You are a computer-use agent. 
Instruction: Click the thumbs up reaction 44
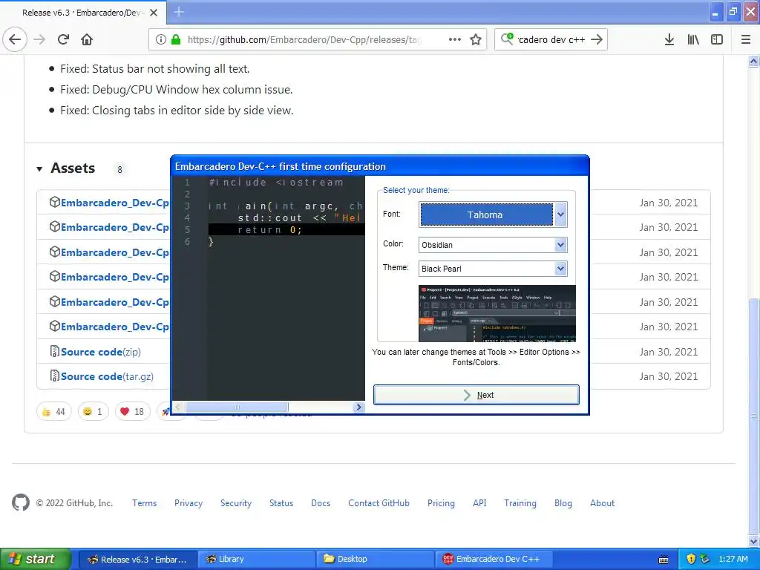53,411
